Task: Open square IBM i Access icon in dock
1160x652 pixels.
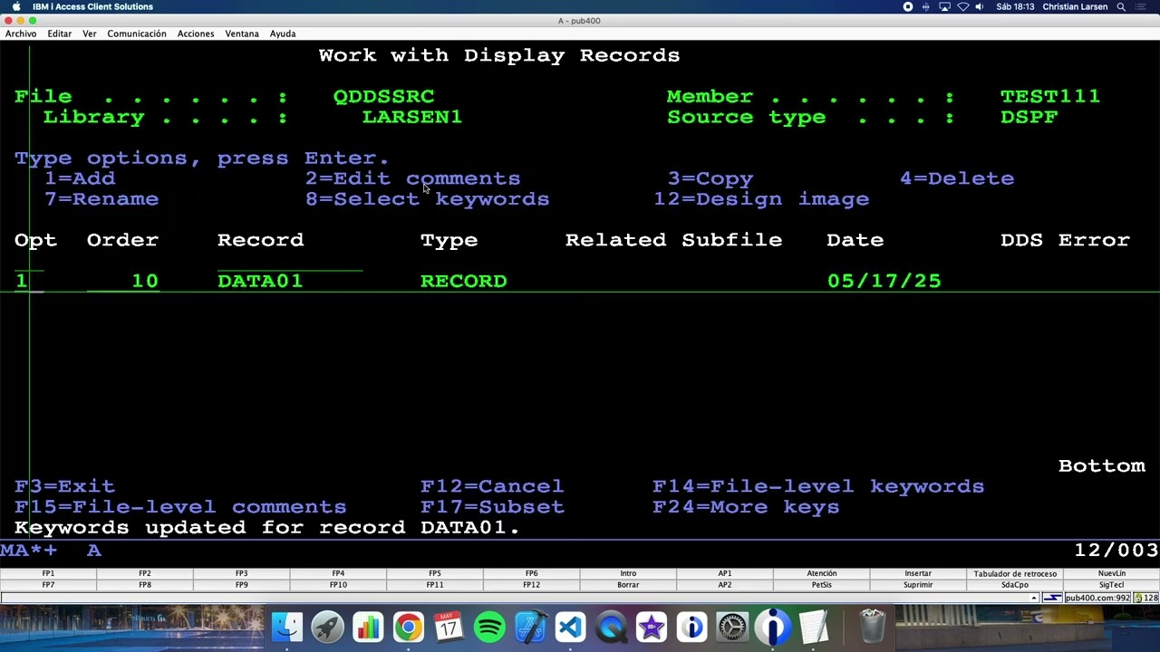Action: (692, 627)
